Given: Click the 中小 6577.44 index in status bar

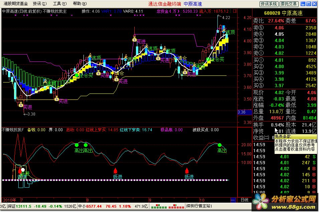Looking at the screenshot, I should (x=90, y=206).
